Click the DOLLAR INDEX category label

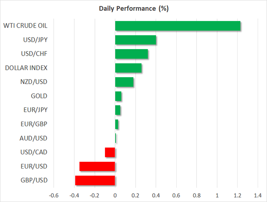(x=26, y=68)
